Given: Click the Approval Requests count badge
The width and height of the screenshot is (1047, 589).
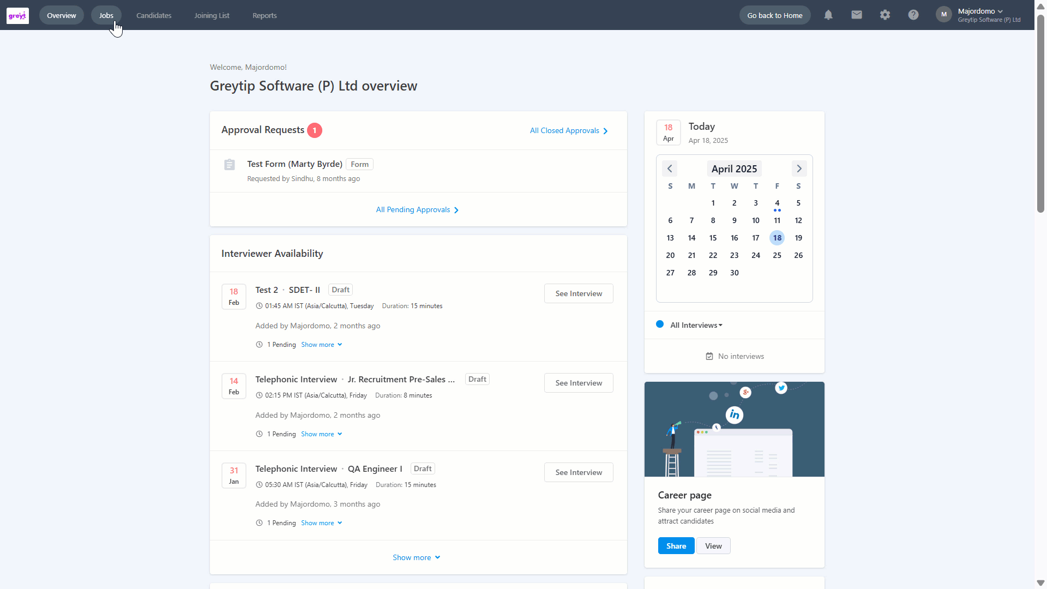Looking at the screenshot, I should [x=315, y=130].
